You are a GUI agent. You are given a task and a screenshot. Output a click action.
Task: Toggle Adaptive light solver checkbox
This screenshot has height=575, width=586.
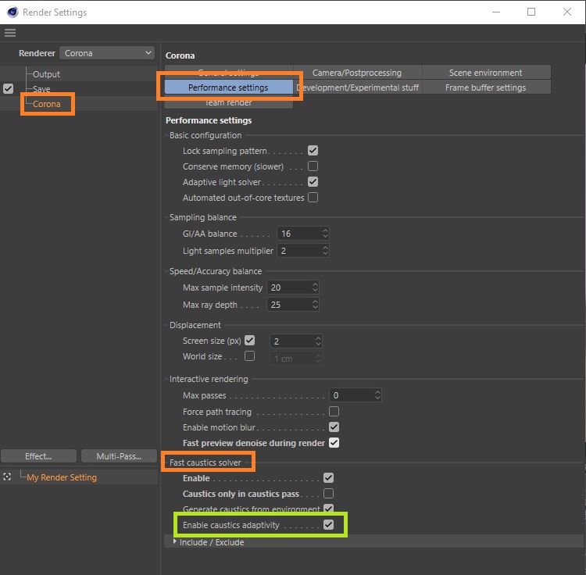point(313,182)
